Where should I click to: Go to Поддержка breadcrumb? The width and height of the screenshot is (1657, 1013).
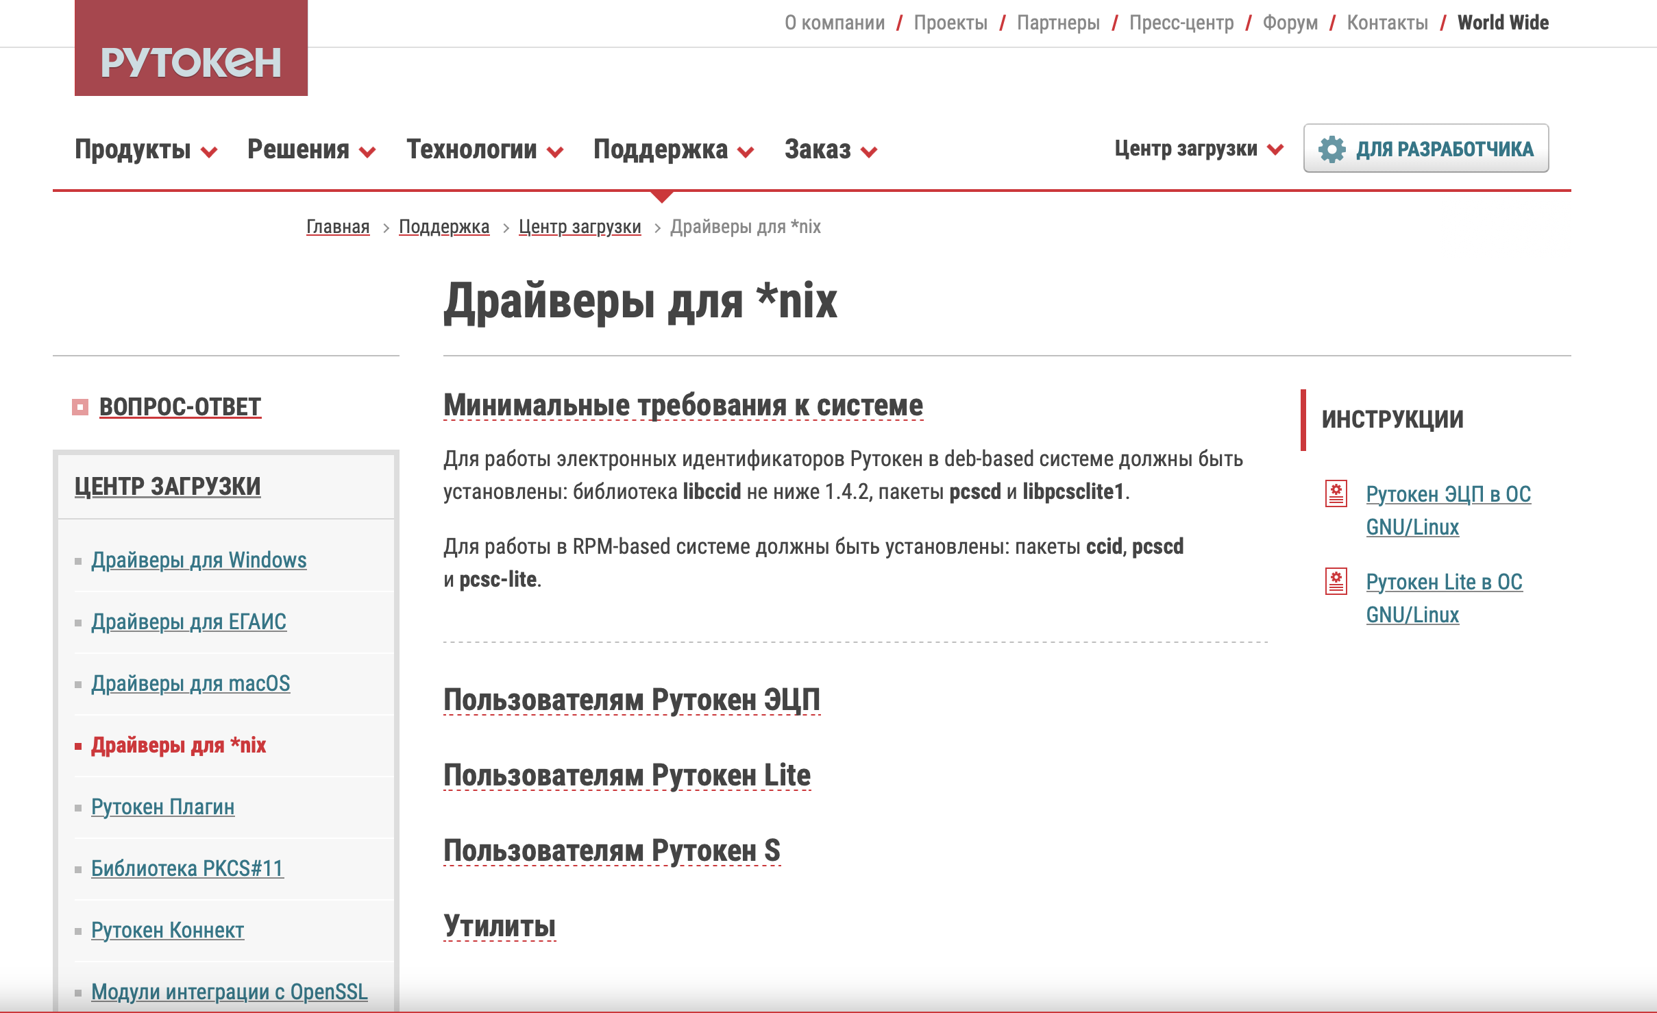444,227
